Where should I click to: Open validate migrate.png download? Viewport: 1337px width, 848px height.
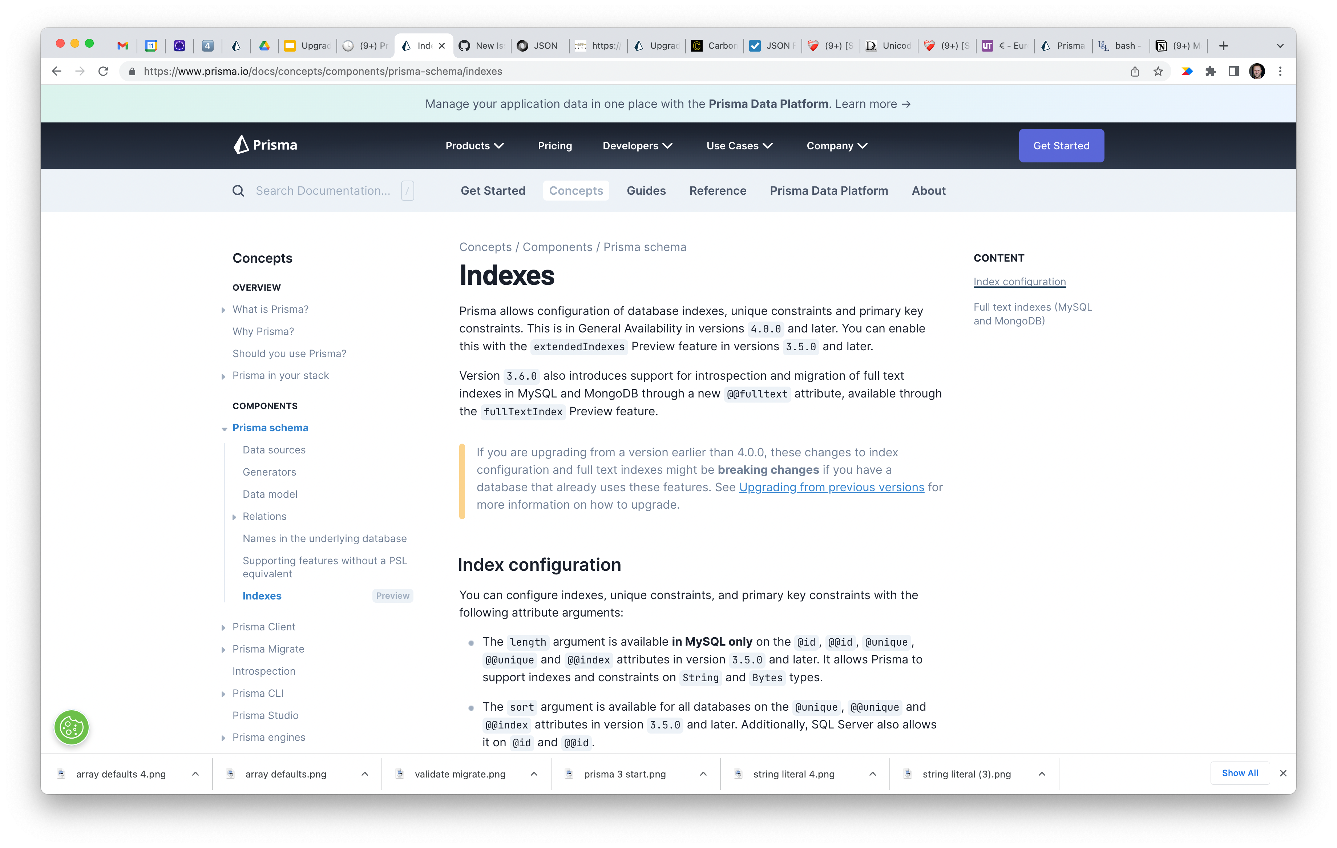[x=460, y=774]
